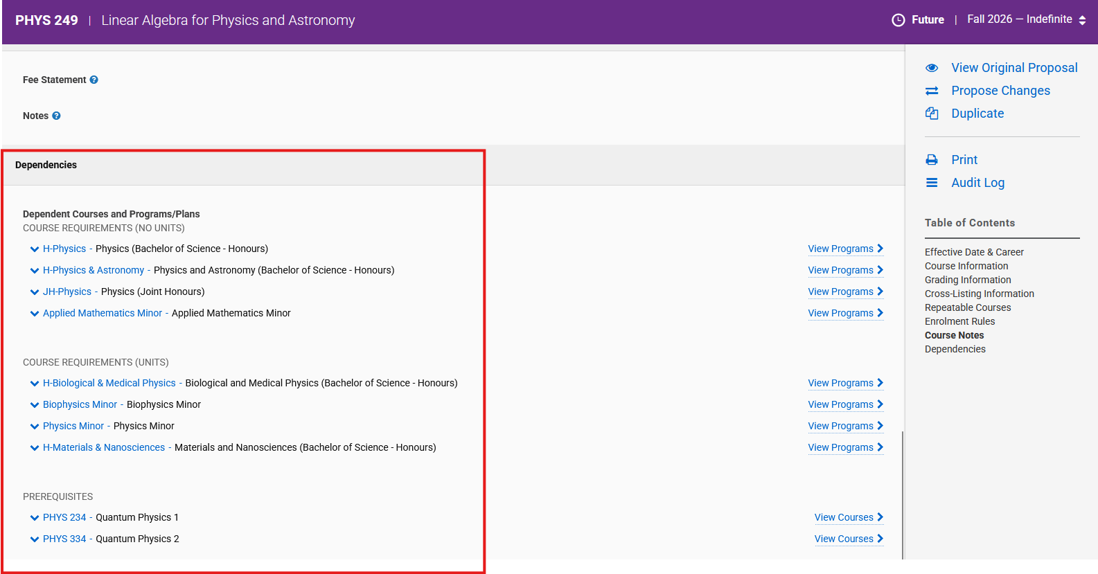Select Propose Changes
This screenshot has width=1098, height=574.
coord(1000,91)
